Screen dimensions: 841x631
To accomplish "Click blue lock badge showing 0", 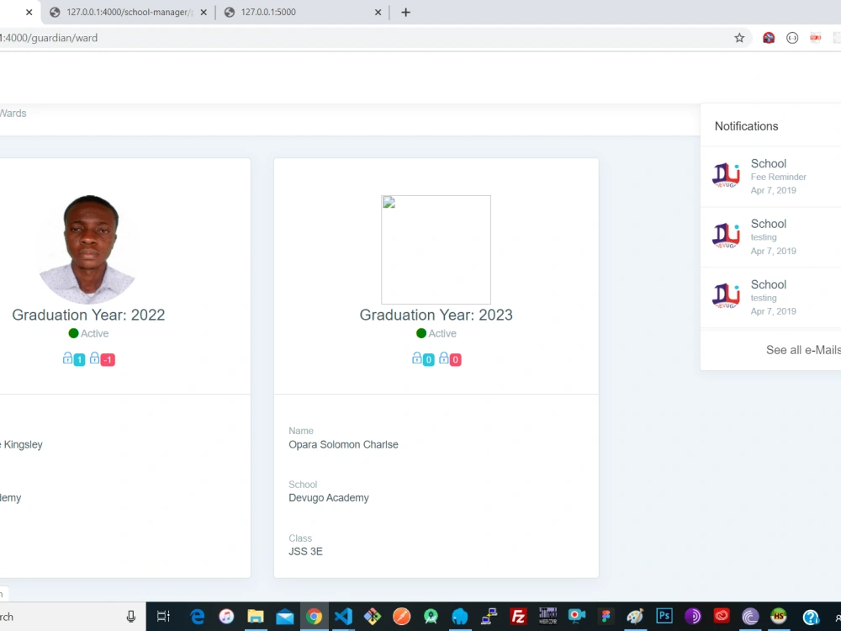I will 429,359.
